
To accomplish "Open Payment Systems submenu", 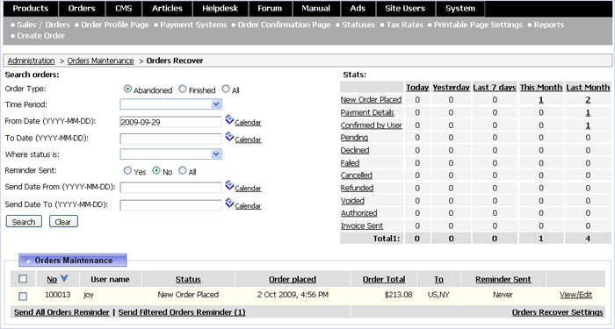I will 193,25.
